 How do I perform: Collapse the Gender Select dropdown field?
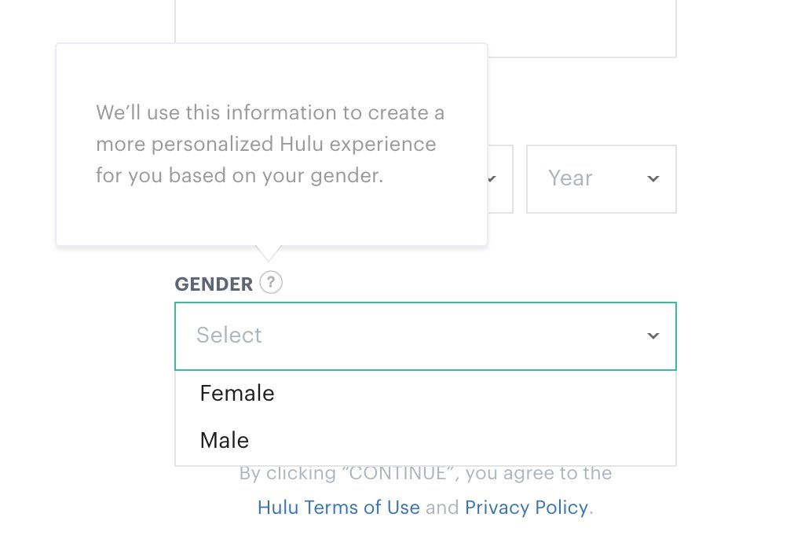click(425, 335)
